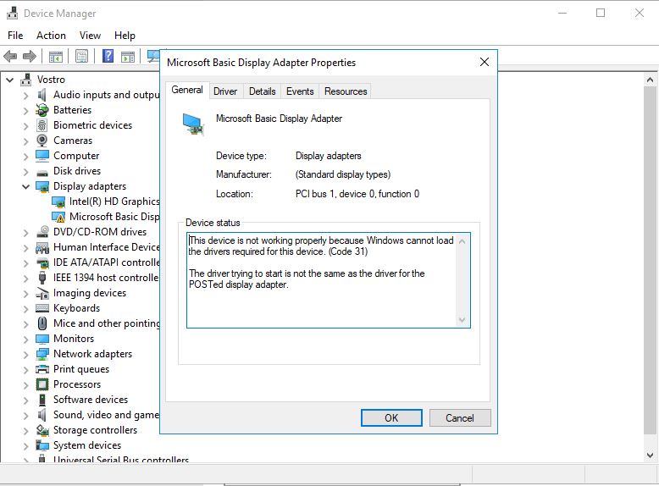Collapse the Display adapters node
The image size is (659, 486).
pyautogui.click(x=25, y=186)
